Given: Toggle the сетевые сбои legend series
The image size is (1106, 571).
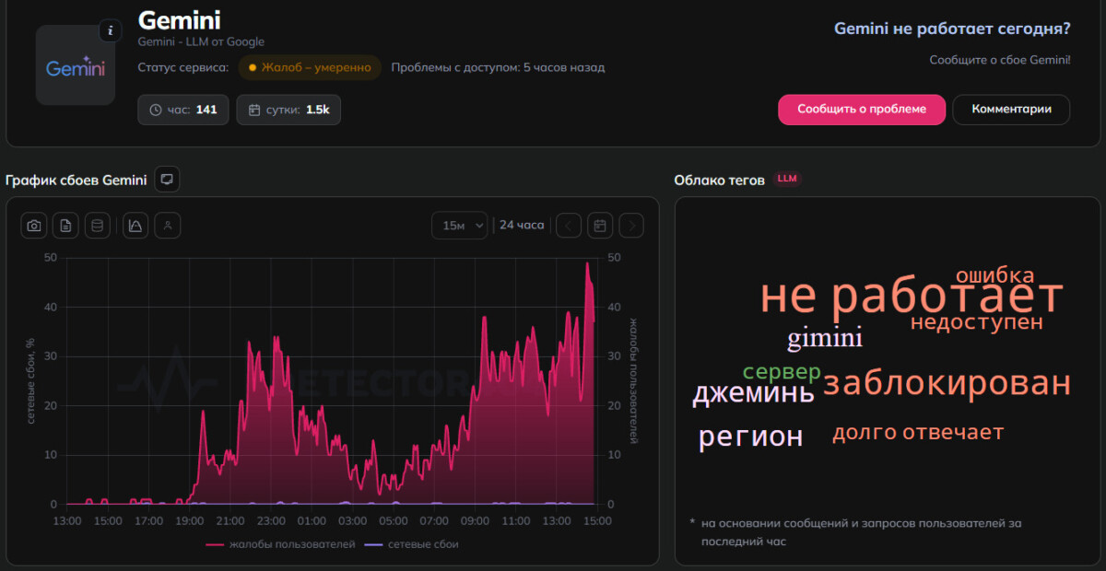Looking at the screenshot, I should 412,544.
